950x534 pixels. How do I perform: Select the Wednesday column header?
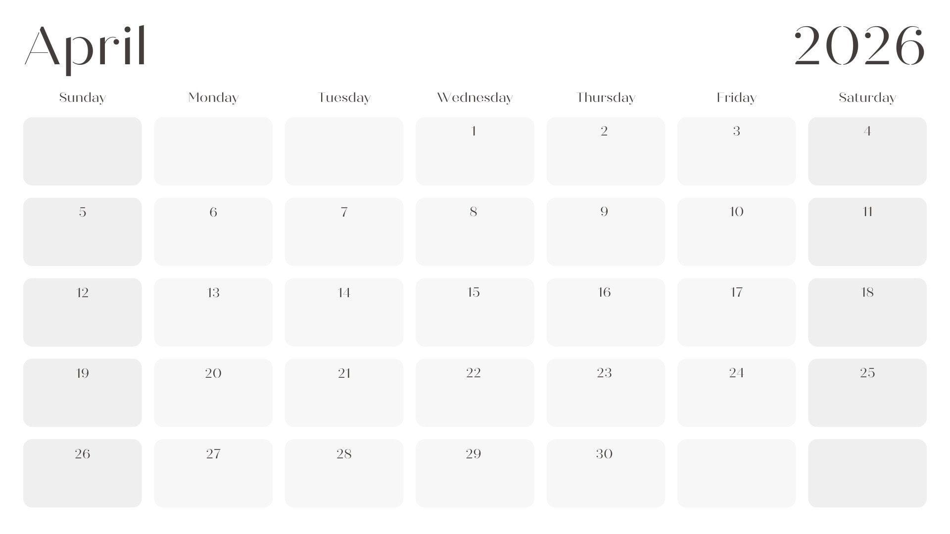[x=475, y=97]
